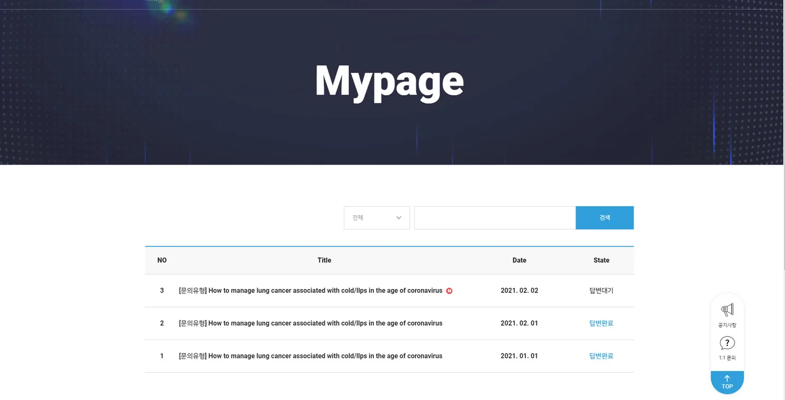This screenshot has height=400, width=785.
Task: Click the Title column header
Action: (324, 260)
